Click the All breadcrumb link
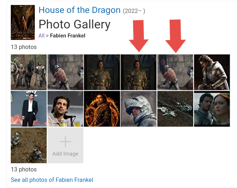This screenshot has width=237, height=188. (41, 36)
